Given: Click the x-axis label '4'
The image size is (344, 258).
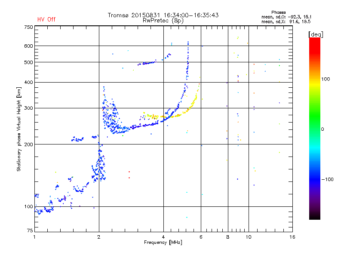Looking at the screenshot, I should click(163, 237).
